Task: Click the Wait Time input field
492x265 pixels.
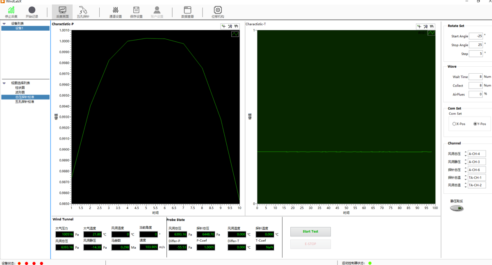Action: pos(476,77)
